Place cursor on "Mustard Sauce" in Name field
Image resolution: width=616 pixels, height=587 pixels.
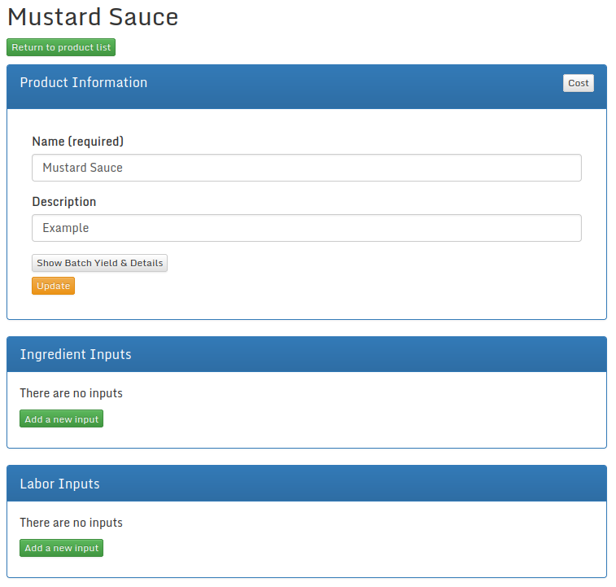point(82,168)
